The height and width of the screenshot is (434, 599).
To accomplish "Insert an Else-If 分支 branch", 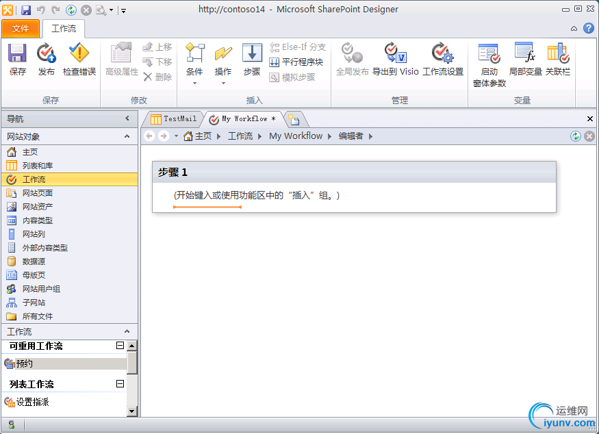I will pos(298,47).
